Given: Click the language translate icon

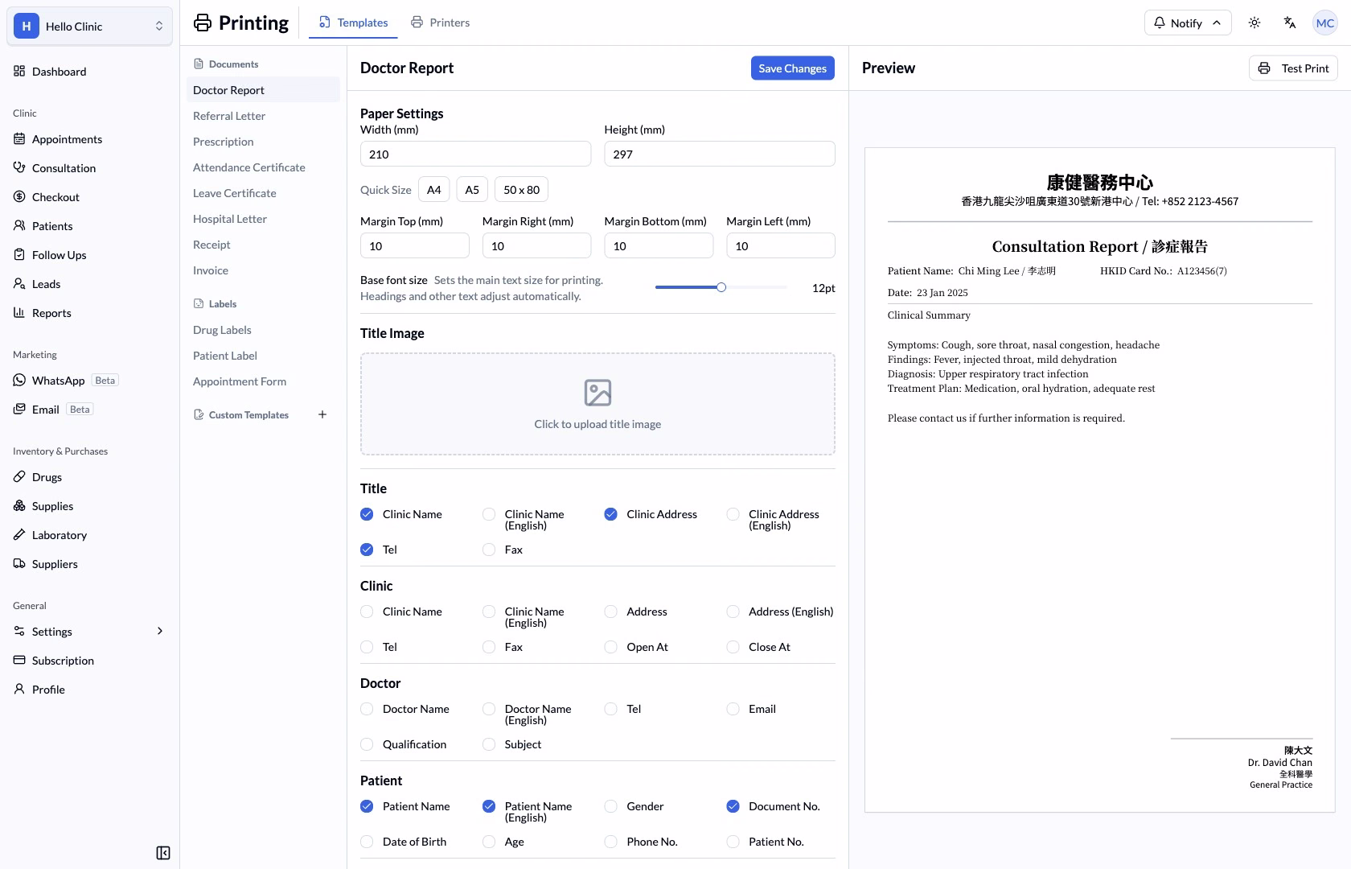Looking at the screenshot, I should [1290, 23].
